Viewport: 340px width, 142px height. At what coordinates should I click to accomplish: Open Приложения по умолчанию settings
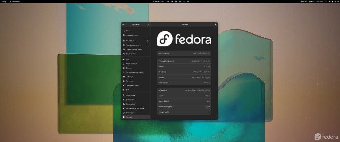(135, 108)
